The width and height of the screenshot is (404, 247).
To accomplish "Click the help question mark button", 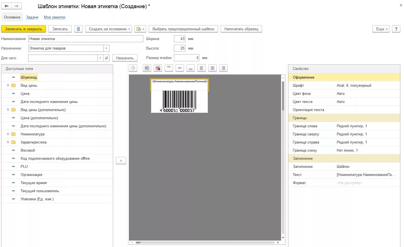I will pos(396,29).
